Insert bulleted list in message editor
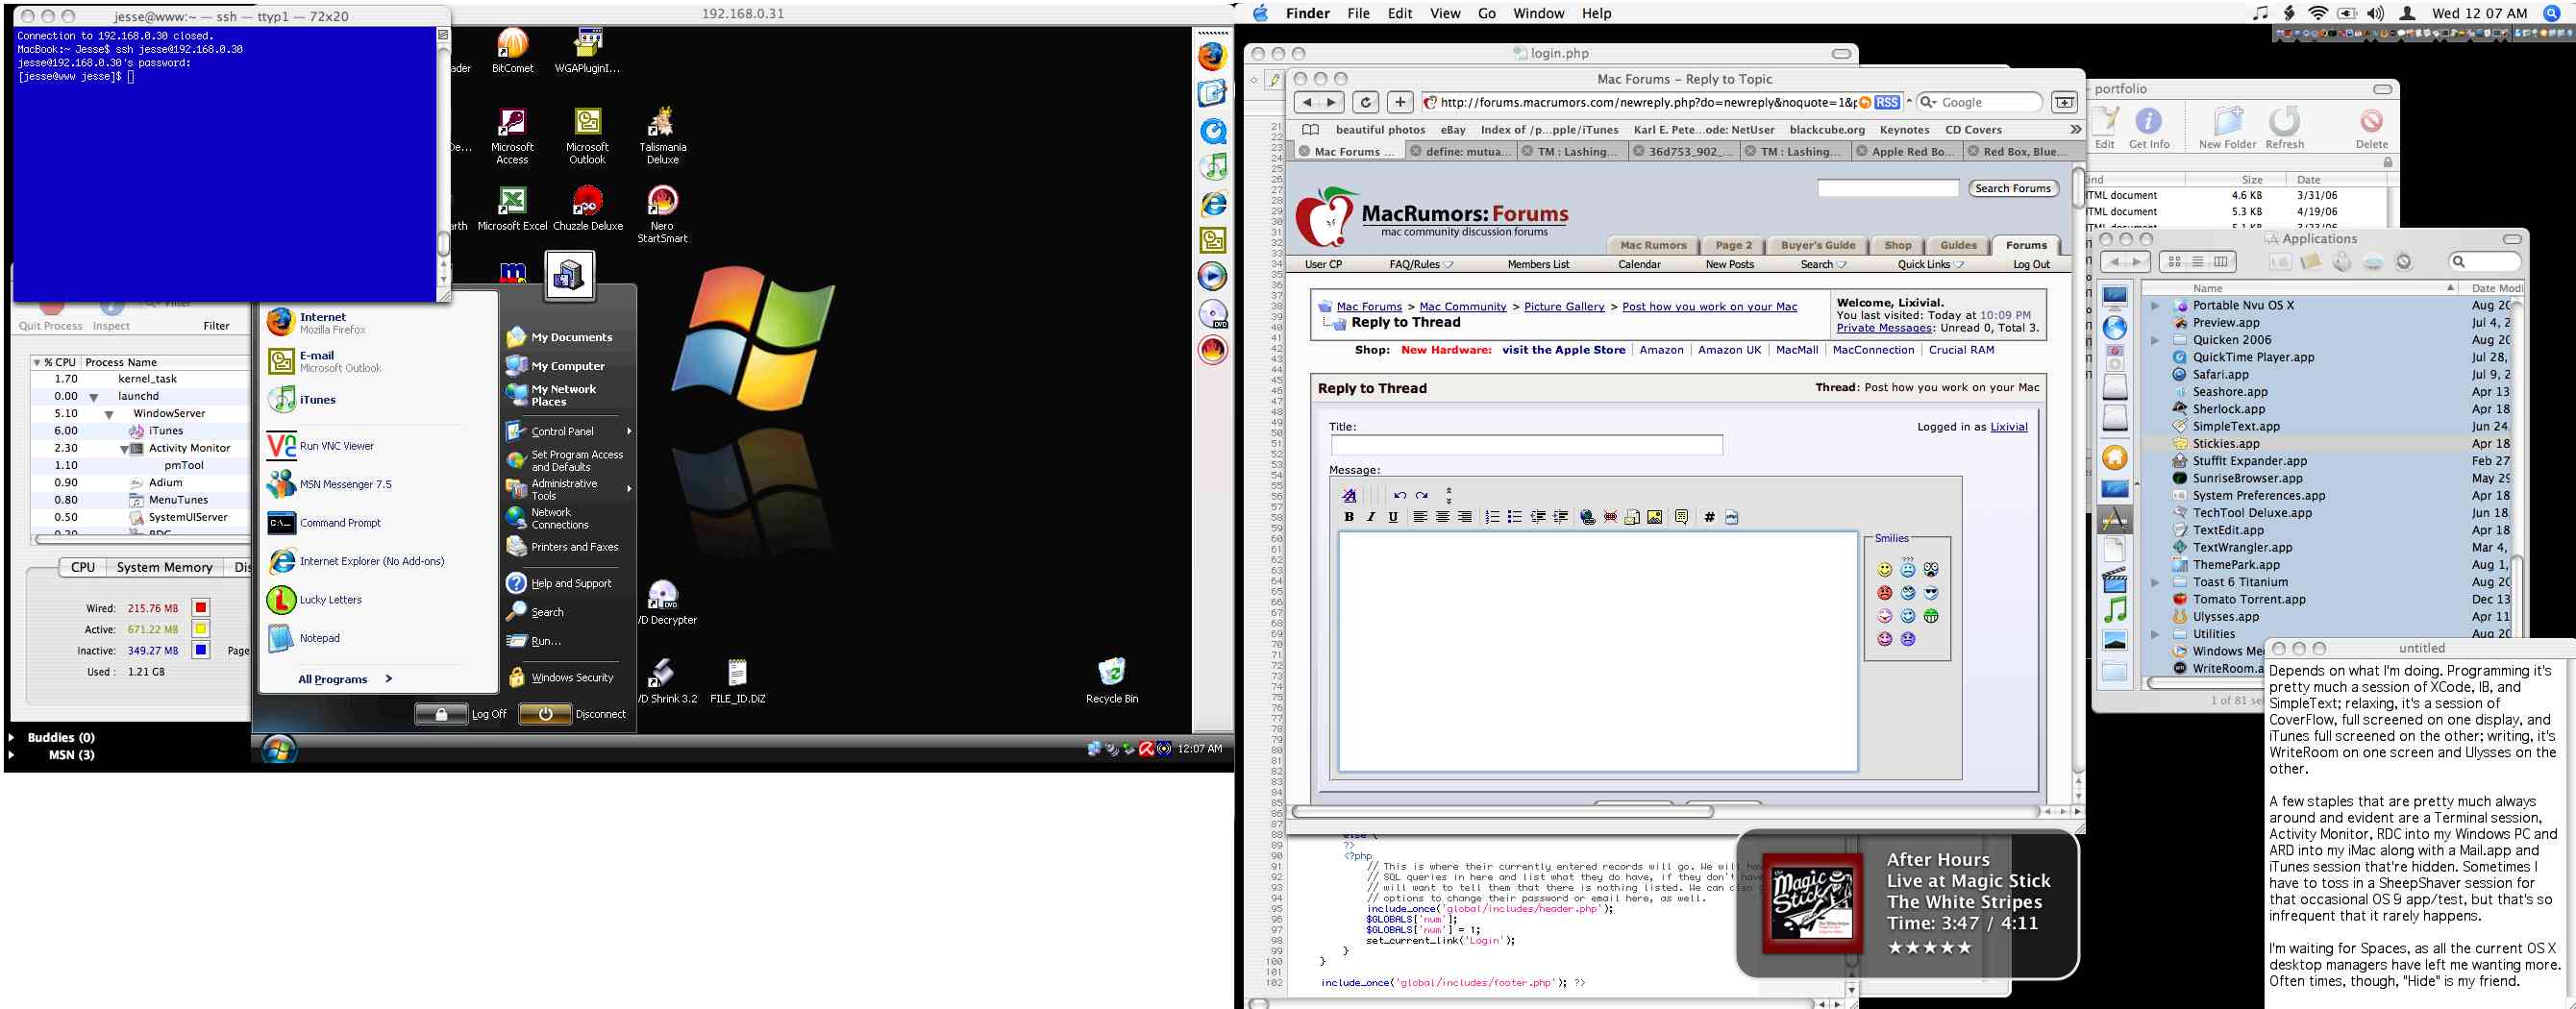 click(x=1515, y=517)
